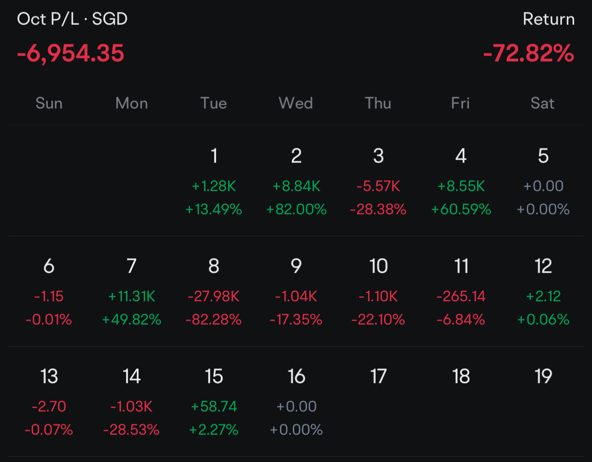Select day 5 date number

tap(543, 156)
